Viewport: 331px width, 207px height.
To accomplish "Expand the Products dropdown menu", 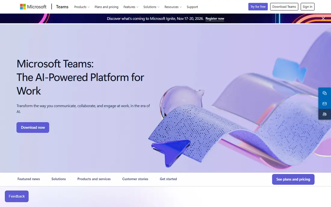I will (82, 7).
